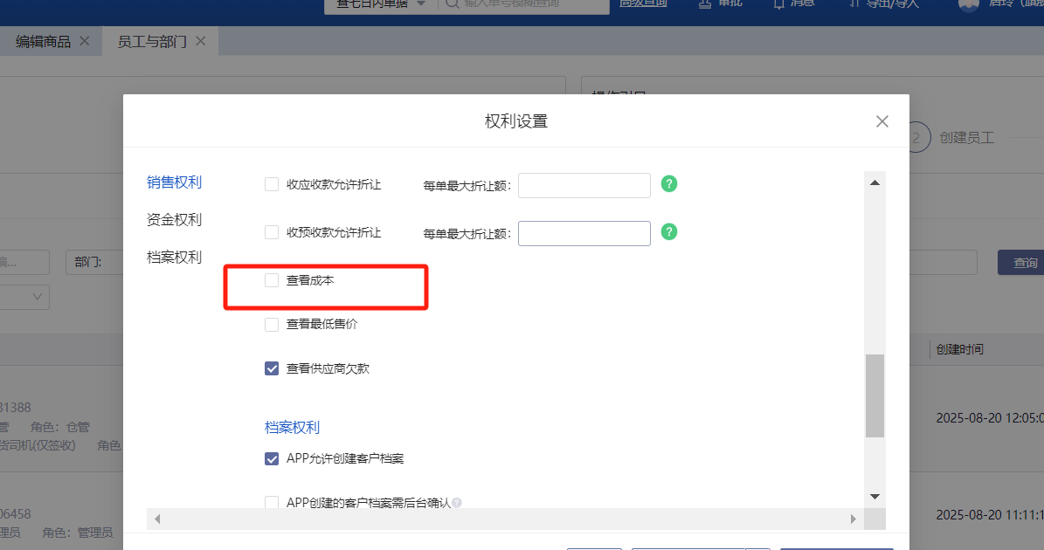Jump to 档案权利 in left navigation
Image resolution: width=1044 pixels, height=550 pixels.
tap(174, 258)
